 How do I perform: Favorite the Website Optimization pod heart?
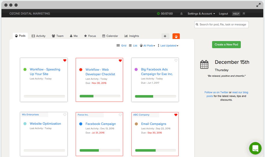[x=65, y=115]
